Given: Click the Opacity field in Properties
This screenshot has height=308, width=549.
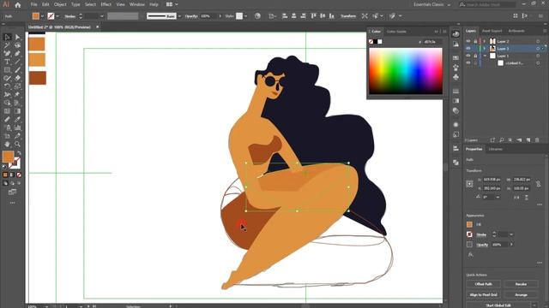Looking at the screenshot, I should tap(498, 245).
